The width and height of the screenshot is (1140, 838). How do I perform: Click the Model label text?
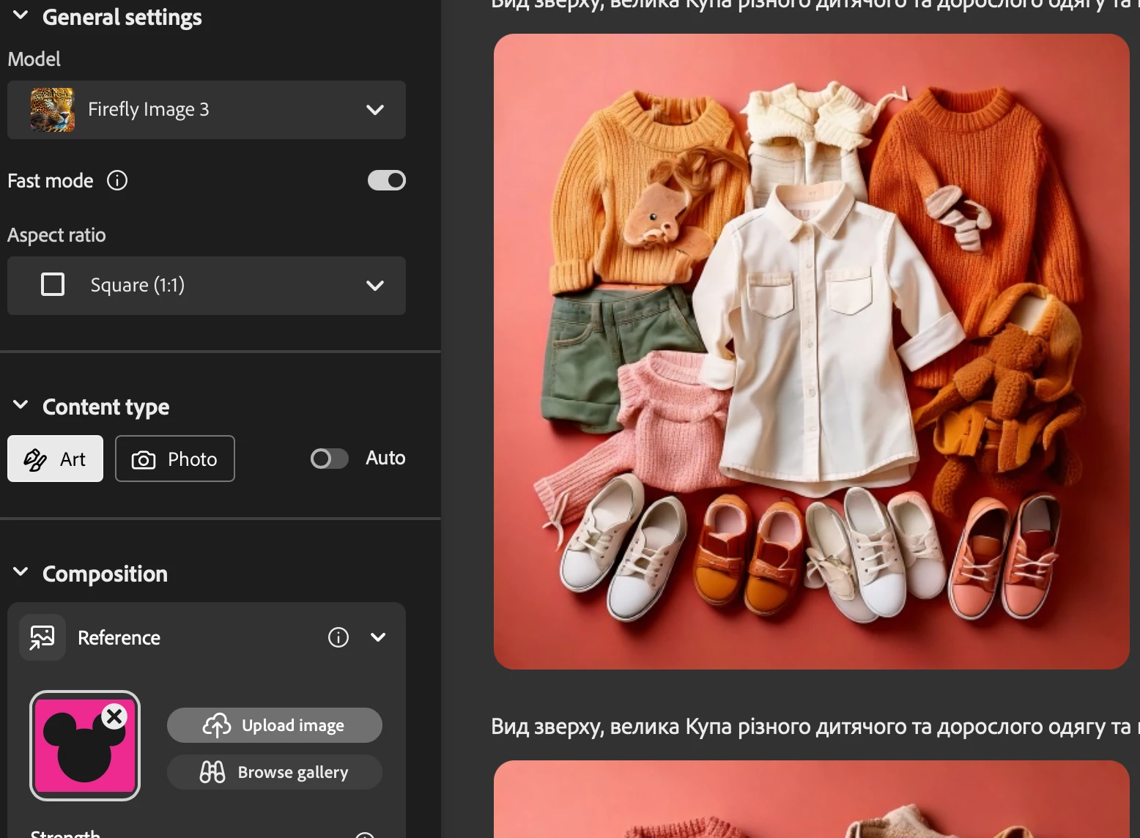coord(34,59)
